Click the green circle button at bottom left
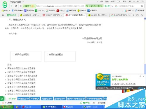 click(2, 99)
